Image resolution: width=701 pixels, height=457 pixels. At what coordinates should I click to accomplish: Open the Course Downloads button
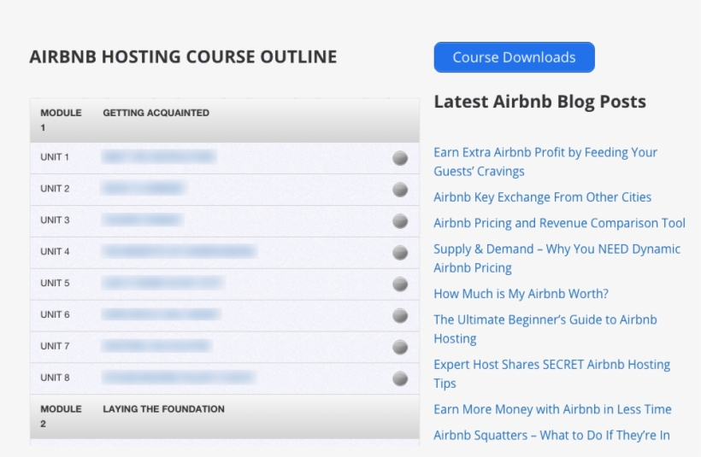point(514,57)
